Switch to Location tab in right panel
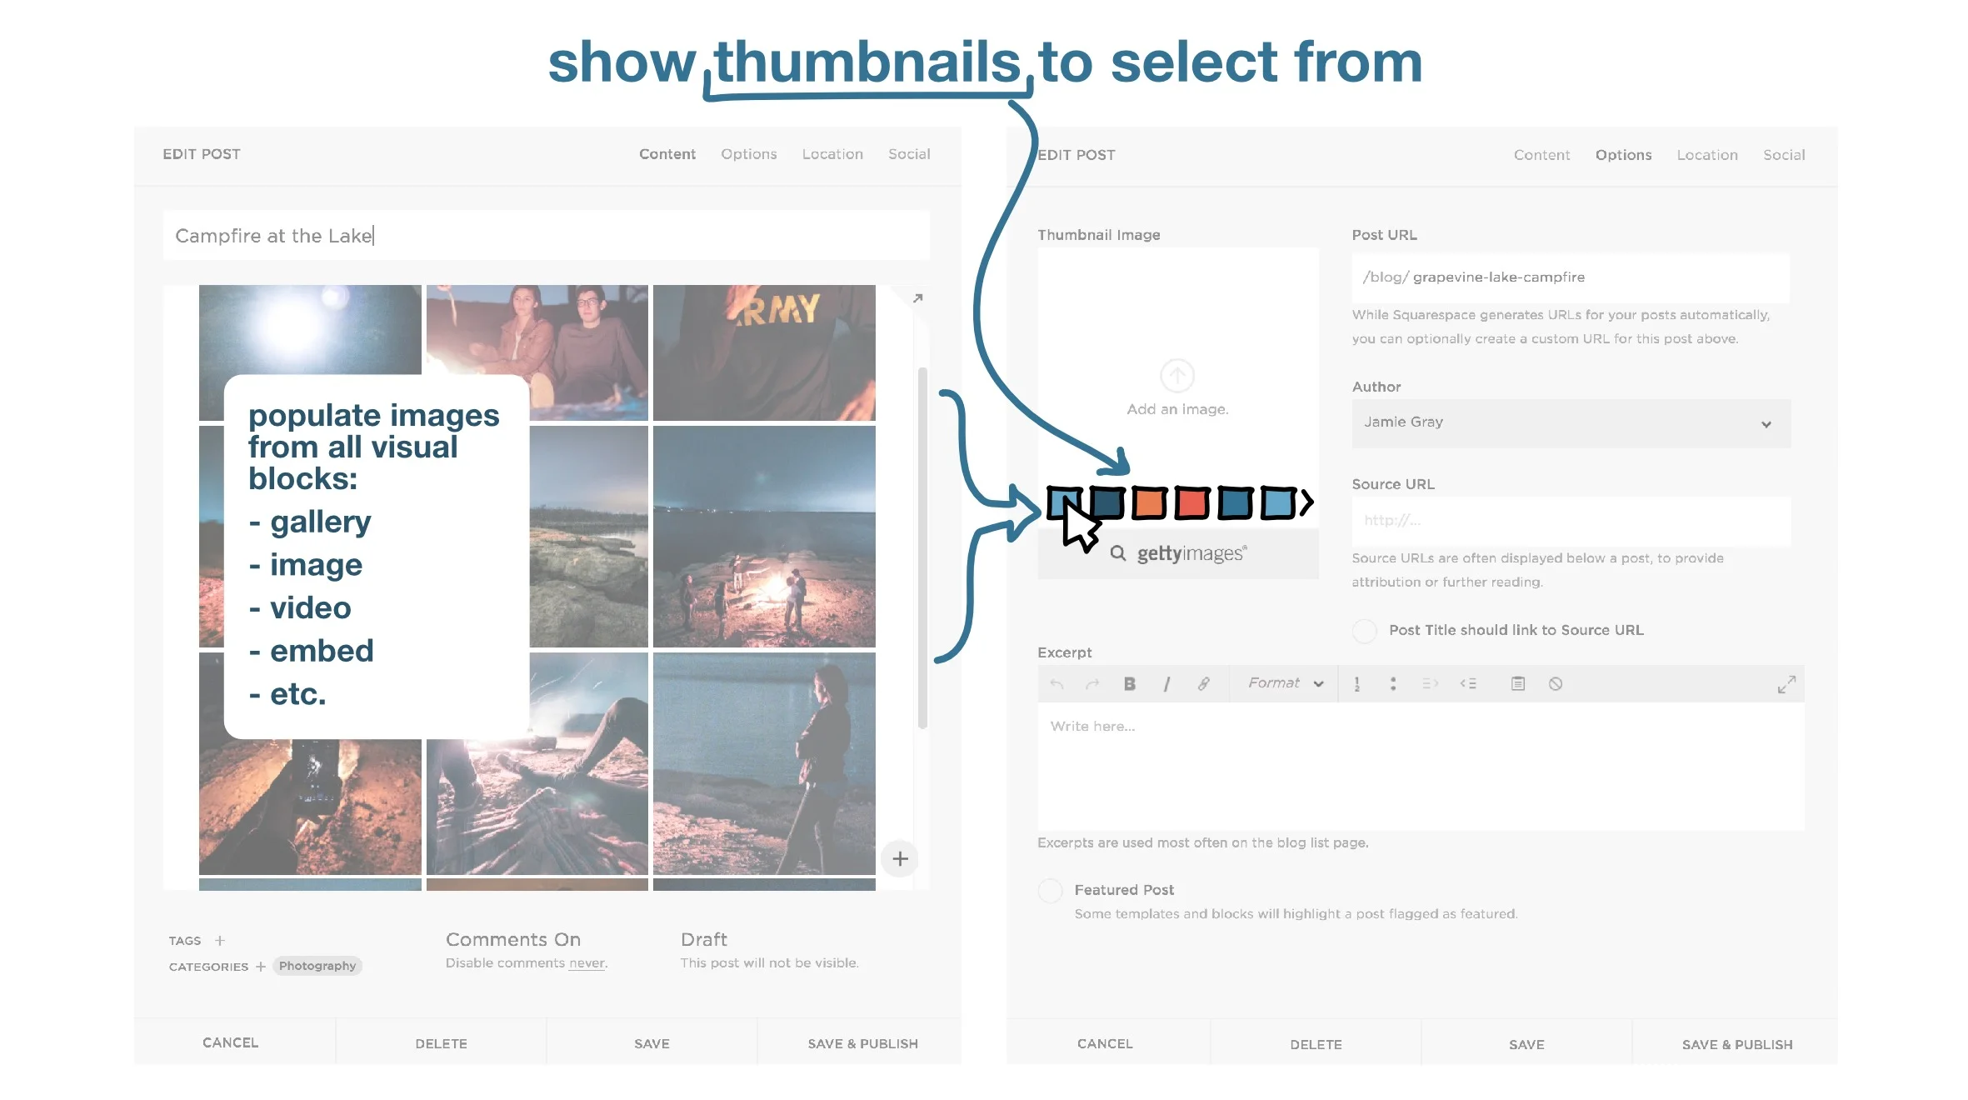Screen dimensions: 1968x1100 pos(1706,155)
